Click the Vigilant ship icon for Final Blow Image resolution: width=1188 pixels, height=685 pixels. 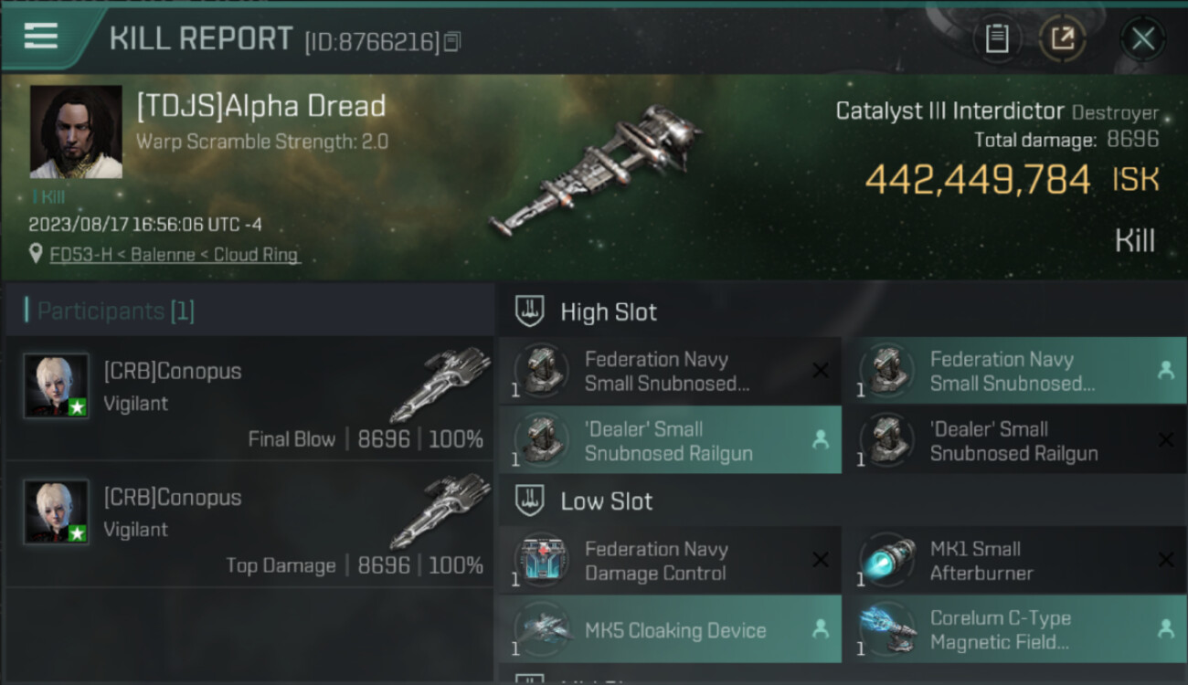(x=445, y=384)
